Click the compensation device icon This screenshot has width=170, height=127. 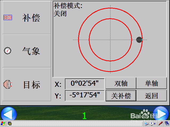(8, 17)
